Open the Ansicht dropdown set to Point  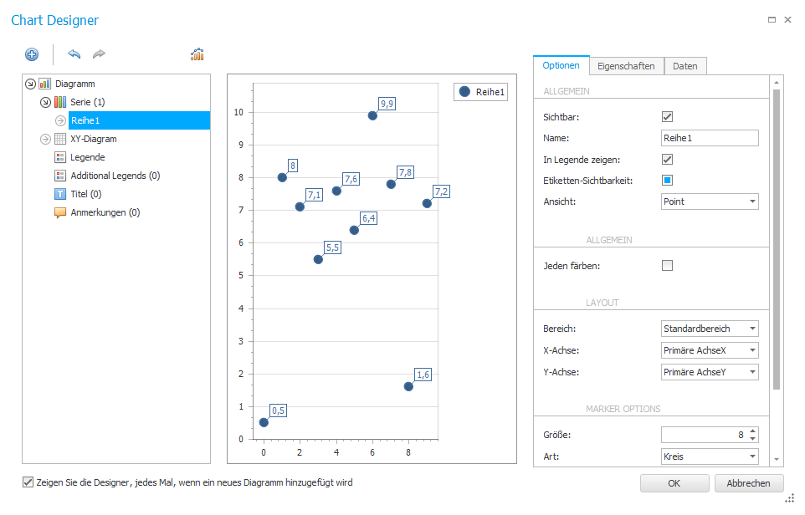[x=710, y=201]
